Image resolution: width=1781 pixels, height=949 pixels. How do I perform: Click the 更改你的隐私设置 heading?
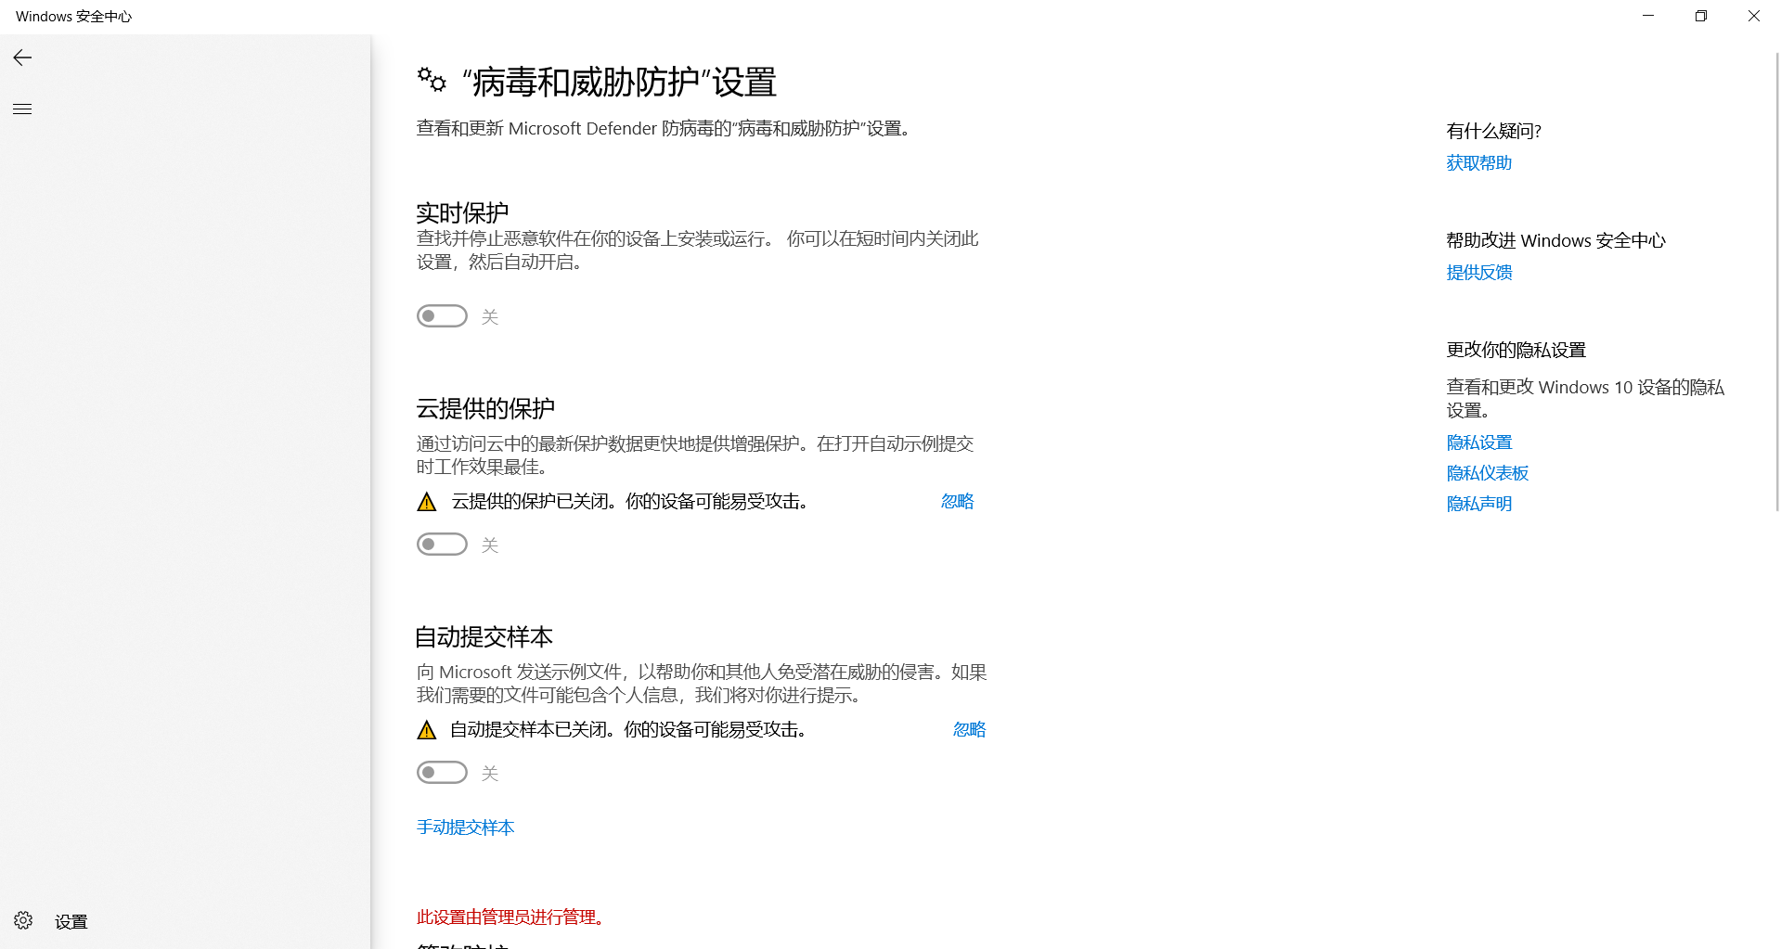1516,350
